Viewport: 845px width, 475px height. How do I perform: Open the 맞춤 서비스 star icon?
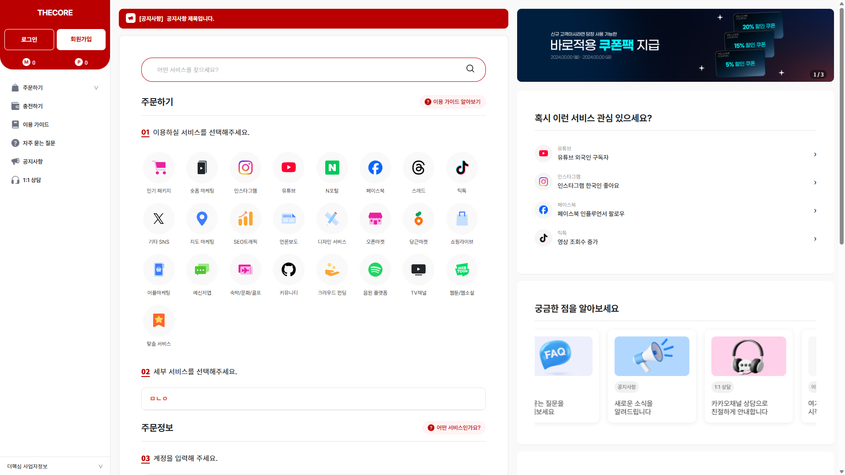point(159,321)
